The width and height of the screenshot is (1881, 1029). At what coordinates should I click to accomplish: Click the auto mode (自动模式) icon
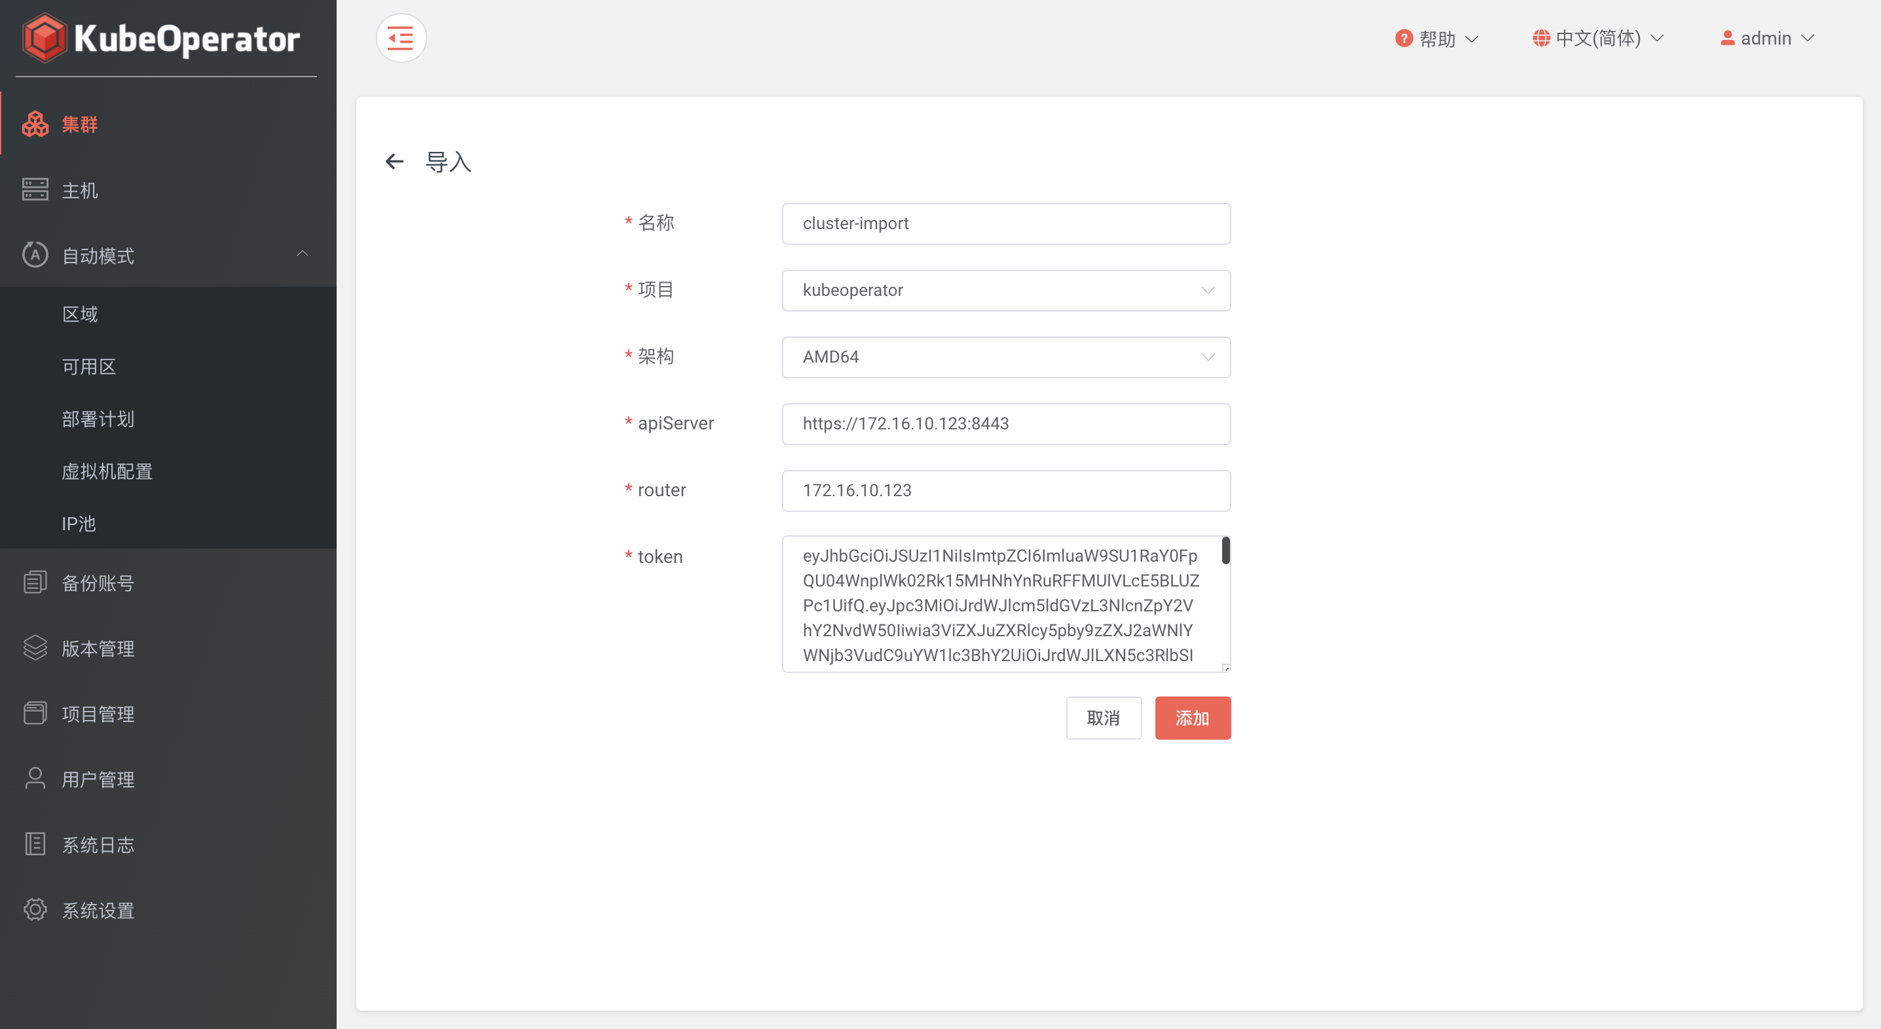click(x=35, y=255)
